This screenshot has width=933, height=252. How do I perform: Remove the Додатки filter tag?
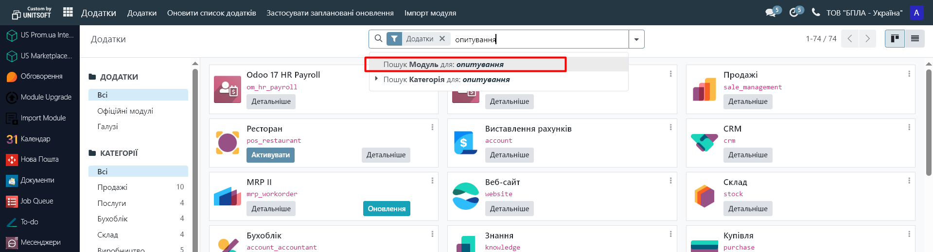442,39
